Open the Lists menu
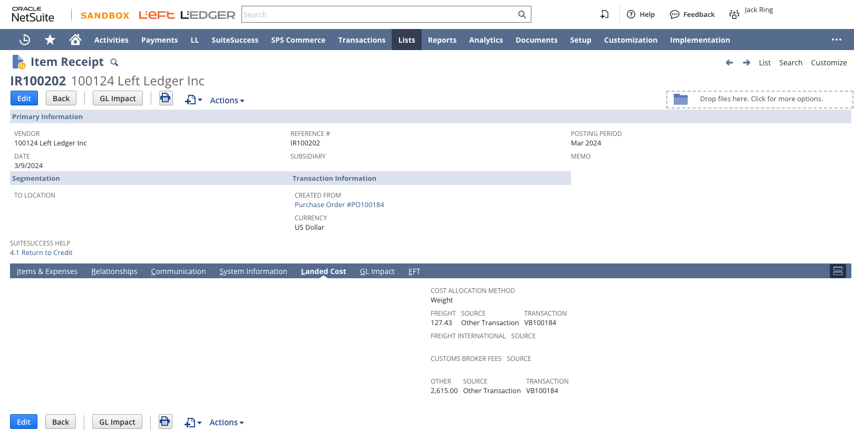 (x=406, y=40)
